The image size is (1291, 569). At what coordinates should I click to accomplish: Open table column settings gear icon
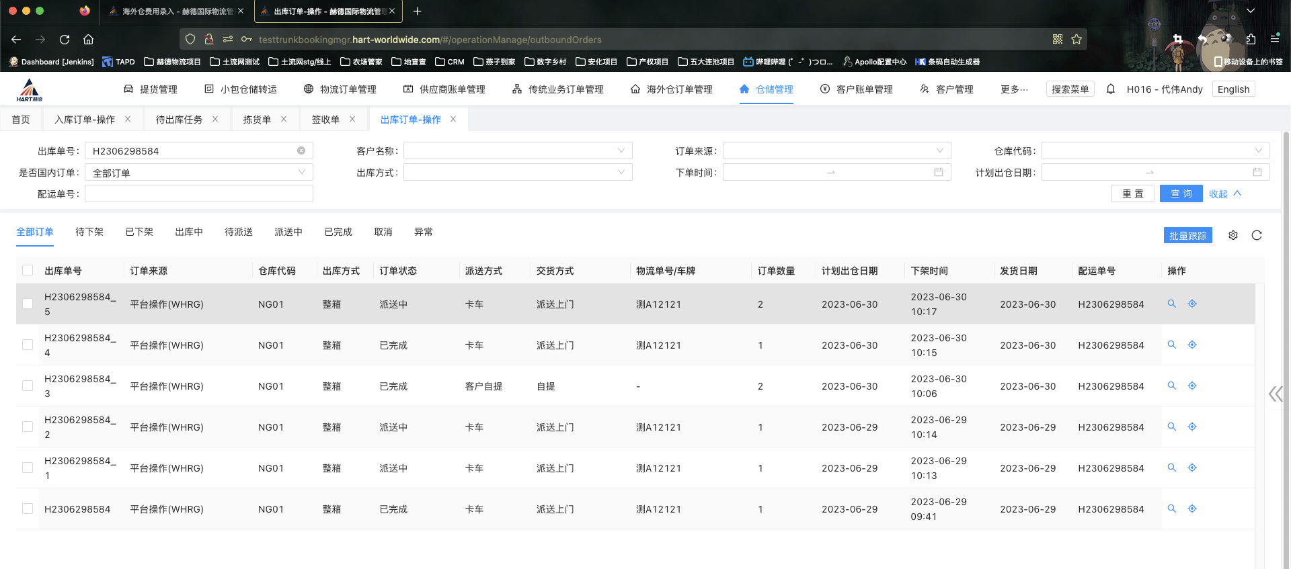[x=1233, y=235]
